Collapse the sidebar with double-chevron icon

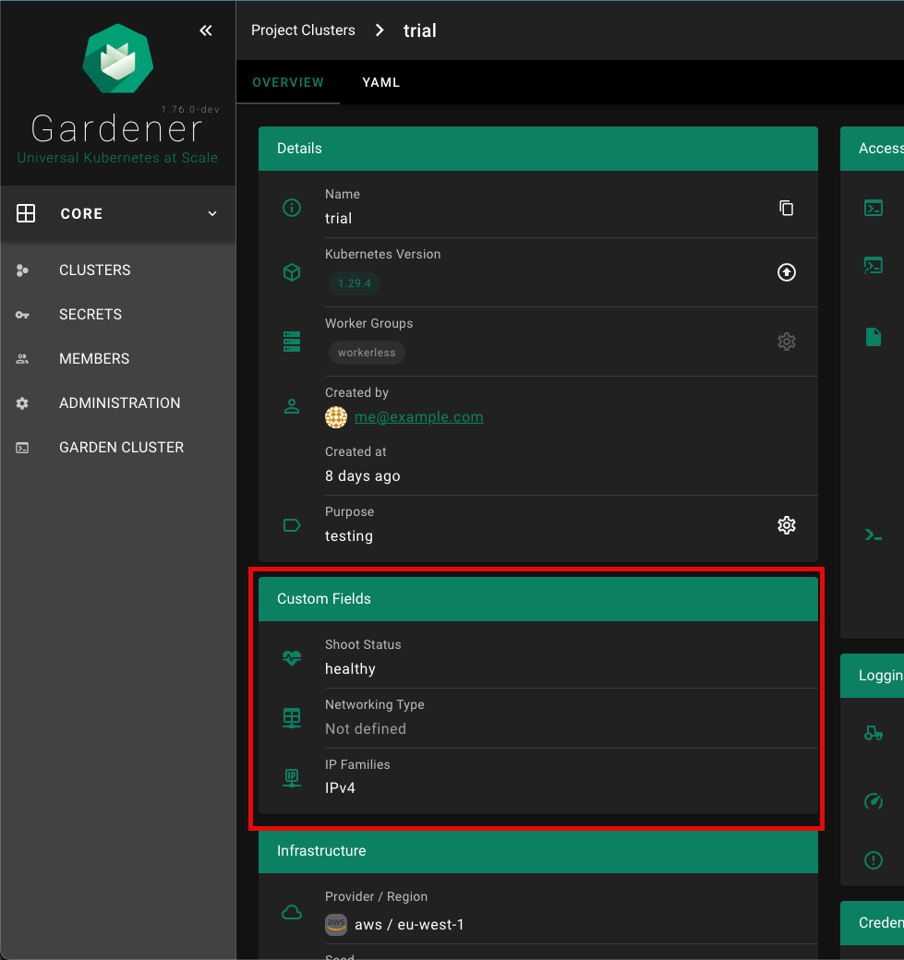click(206, 30)
